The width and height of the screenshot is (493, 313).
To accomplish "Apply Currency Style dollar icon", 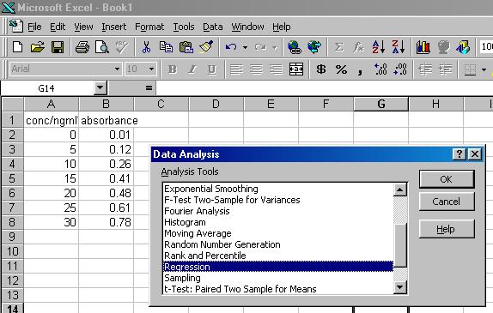I will click(321, 69).
